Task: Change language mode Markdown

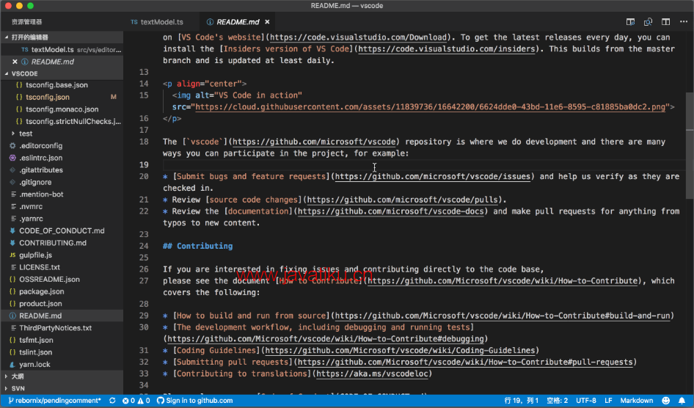Action: pos(637,401)
